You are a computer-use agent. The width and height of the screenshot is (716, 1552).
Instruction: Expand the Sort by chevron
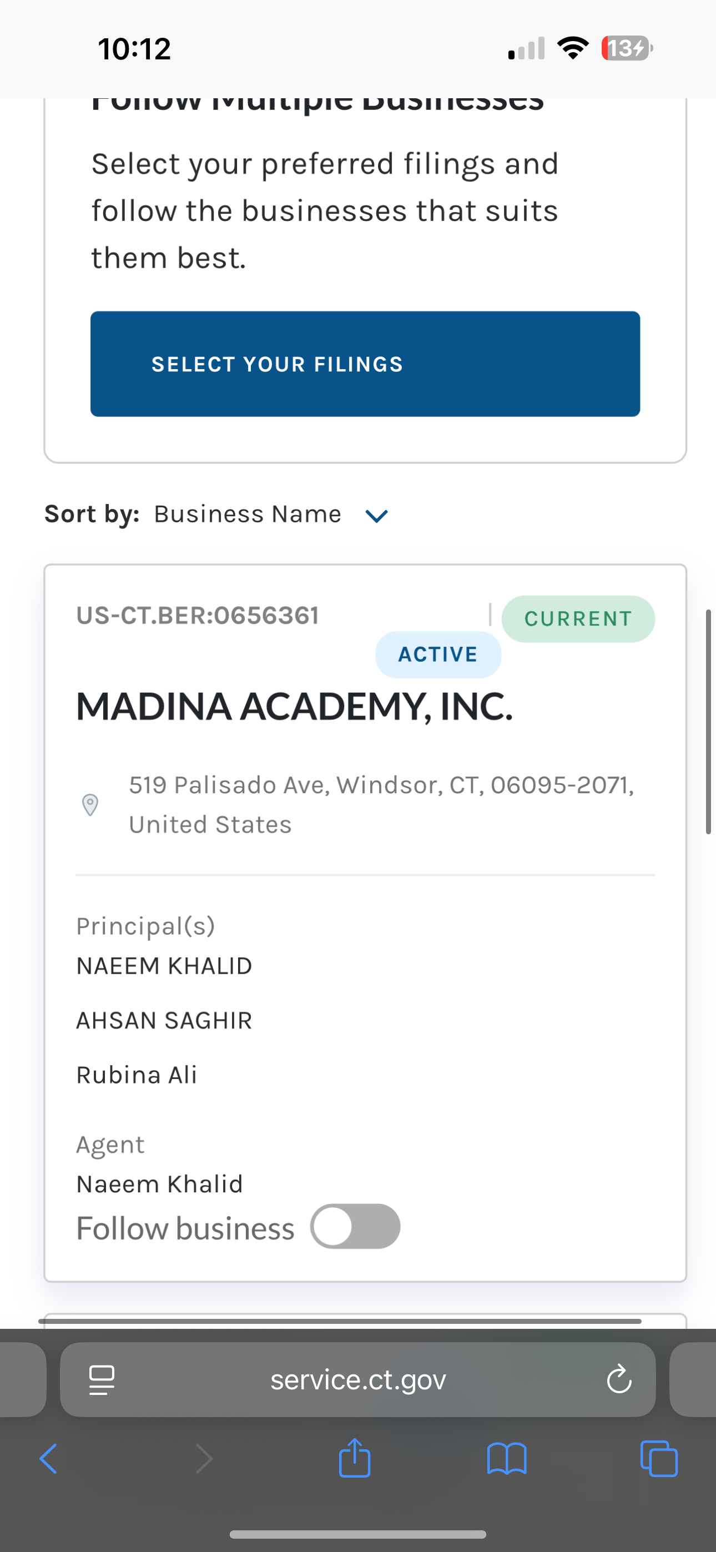coord(377,516)
